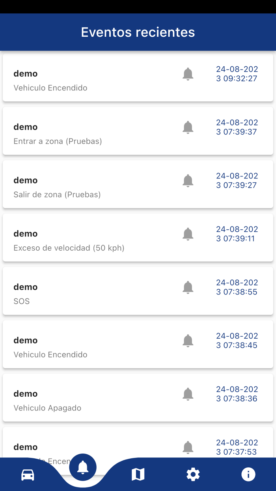Viewport: 276px width, 491px height.
Task: Tap the info icon in the bottom bar
Action: tap(248, 474)
